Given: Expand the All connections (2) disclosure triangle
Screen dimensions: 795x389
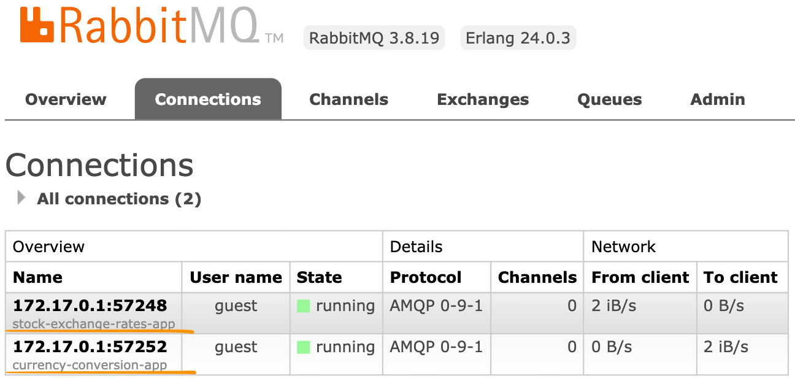Looking at the screenshot, I should (20, 198).
